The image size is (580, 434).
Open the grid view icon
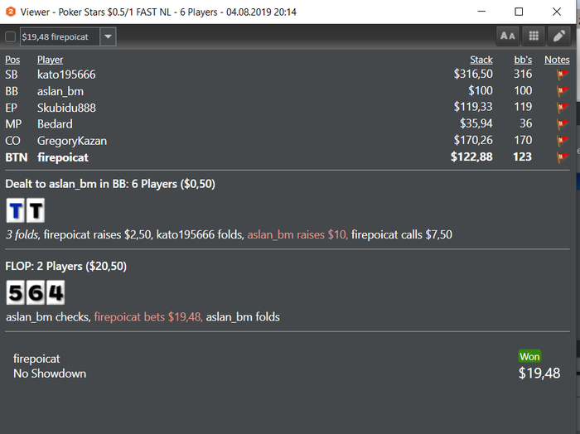[534, 36]
